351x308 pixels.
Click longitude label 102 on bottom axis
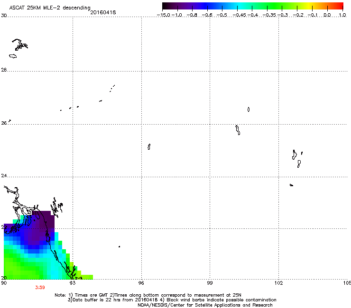pyautogui.click(x=279, y=283)
